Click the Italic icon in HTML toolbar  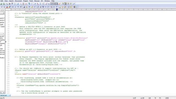(2, 7)
